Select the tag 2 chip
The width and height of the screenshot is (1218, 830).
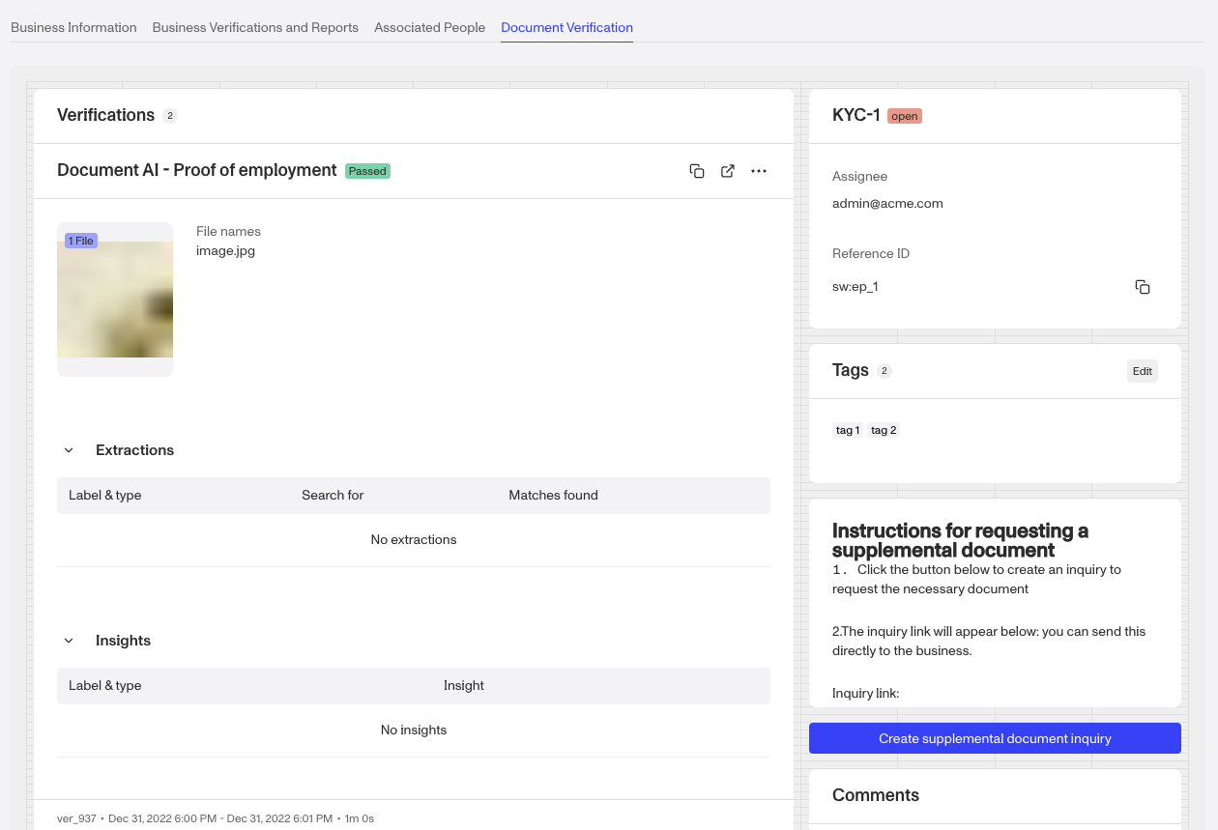(x=884, y=430)
